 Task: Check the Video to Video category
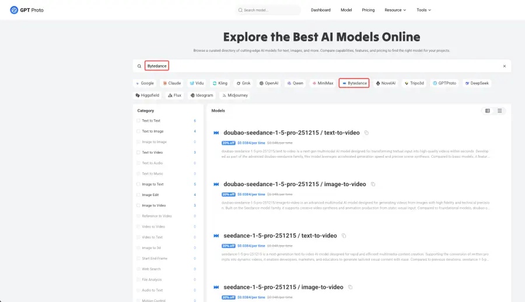[x=138, y=227]
